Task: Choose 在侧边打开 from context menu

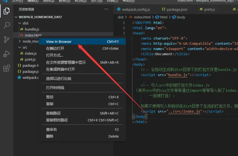Action: coord(82,48)
